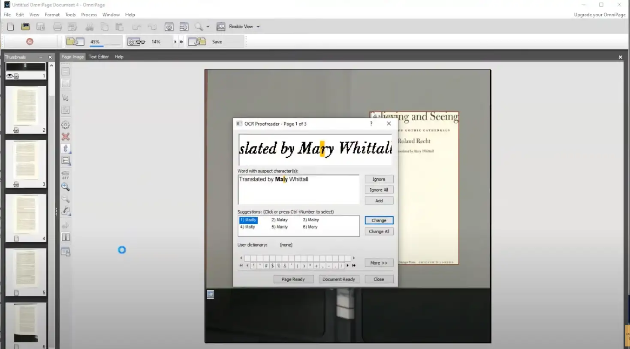This screenshot has height=349, width=630.
Task: Expand the magnifier search dropdown arrow
Action: (208, 27)
